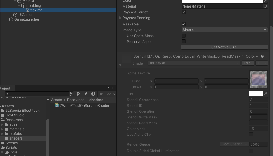Click the white Tint color swatch
The height and width of the screenshot is (156, 273).
[x=256, y=94]
